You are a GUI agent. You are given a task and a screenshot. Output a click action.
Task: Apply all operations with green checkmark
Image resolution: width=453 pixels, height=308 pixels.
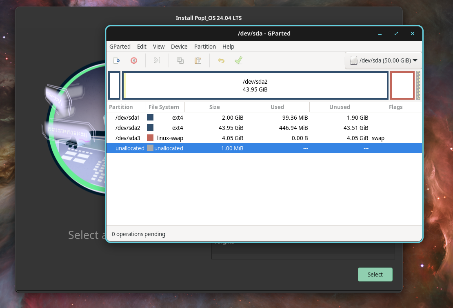[238, 60]
